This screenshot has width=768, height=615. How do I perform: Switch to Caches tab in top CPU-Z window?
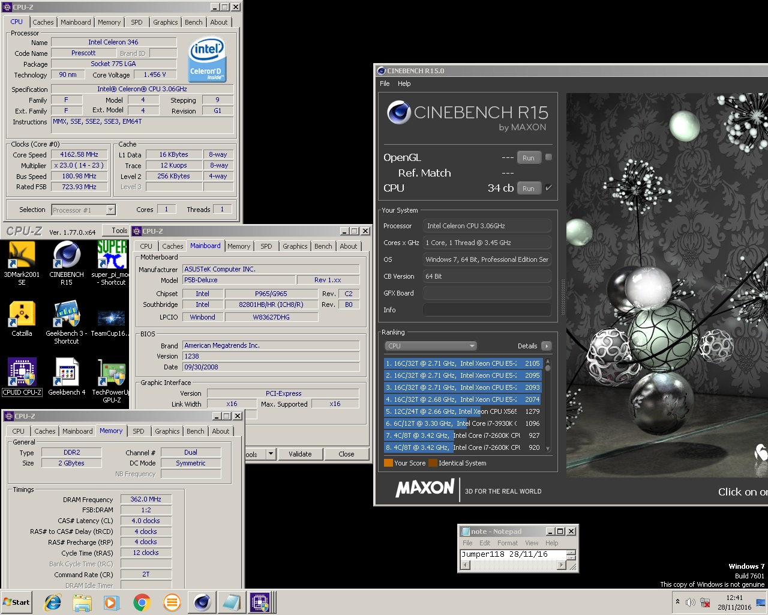pyautogui.click(x=43, y=22)
